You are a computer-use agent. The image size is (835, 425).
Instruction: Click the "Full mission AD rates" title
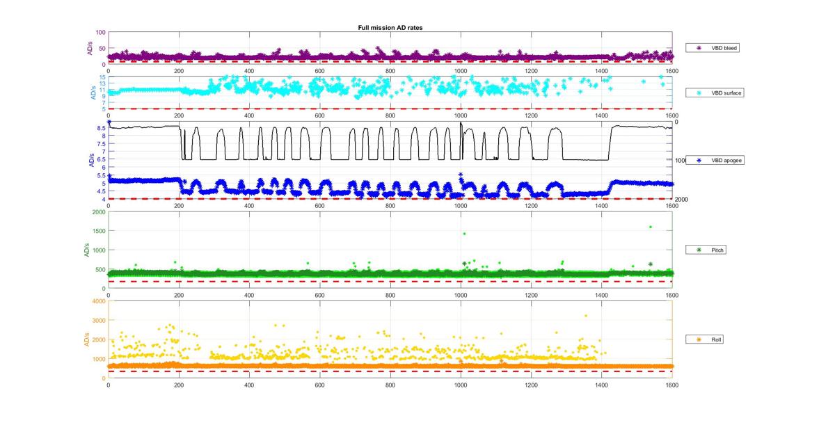(390, 27)
